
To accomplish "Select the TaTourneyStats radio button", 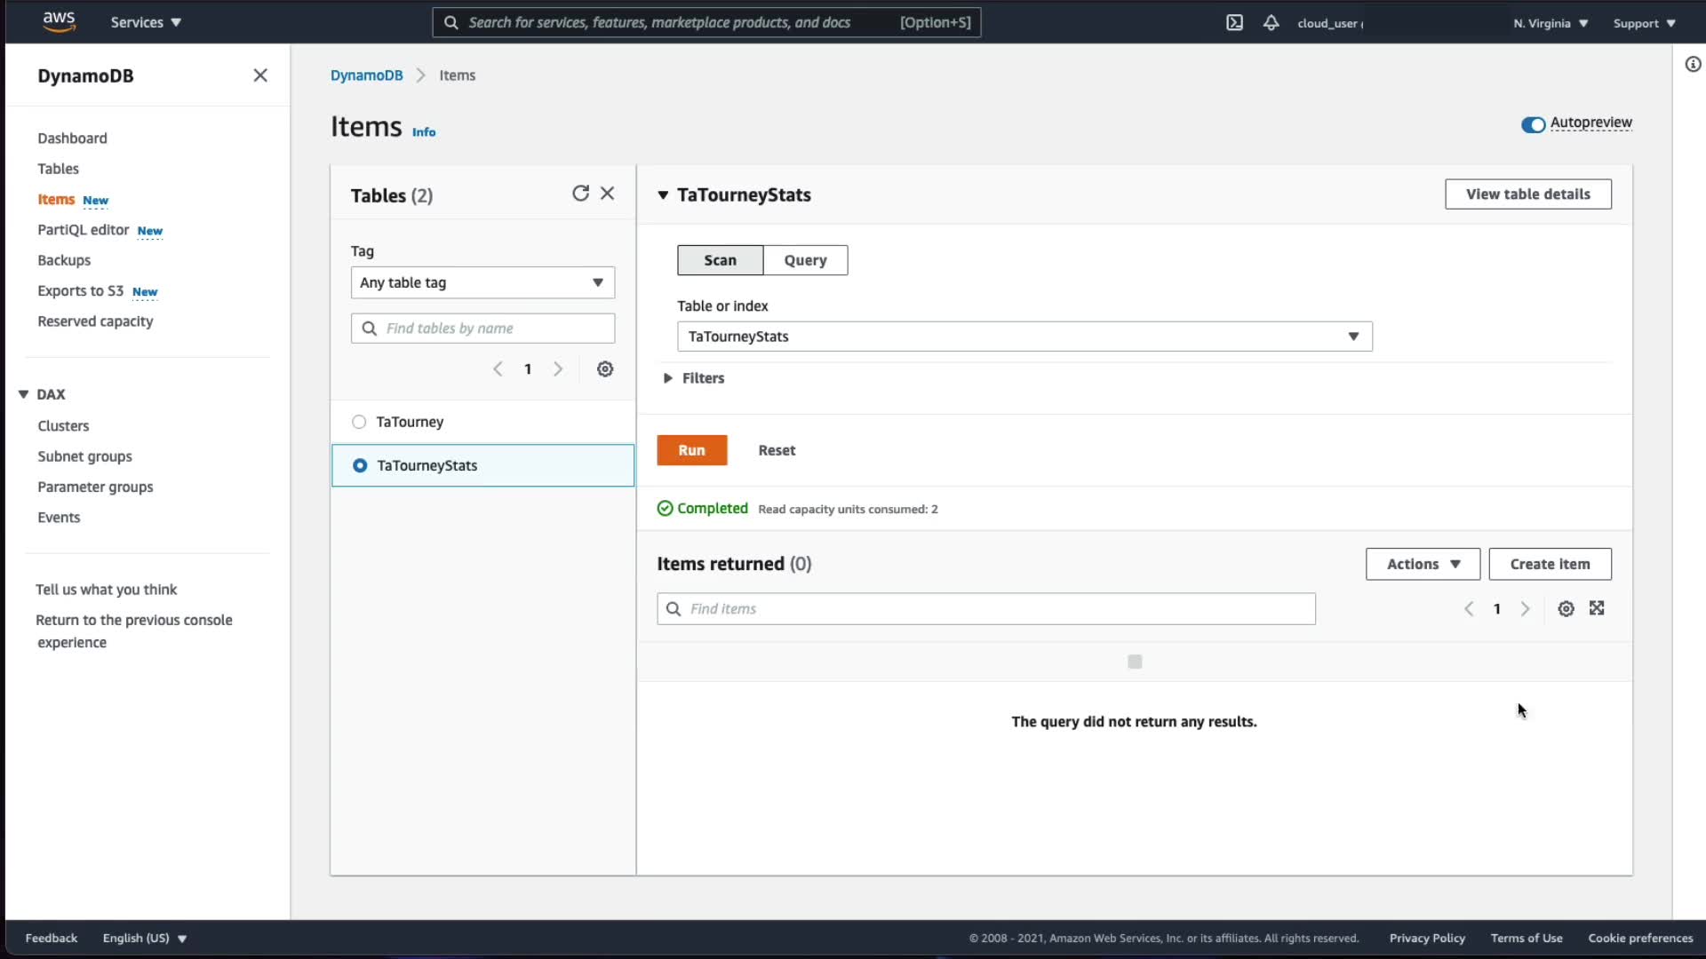I will (x=360, y=465).
